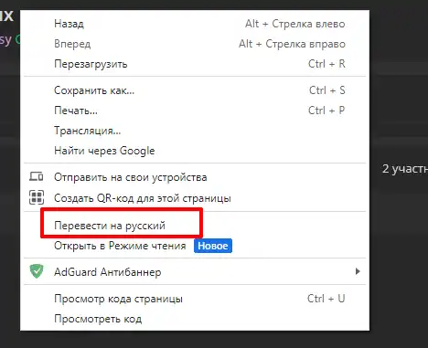Viewport: 428px width, 348px height.
Task: Click the Ctrl + U shortcut label
Action: click(326, 299)
